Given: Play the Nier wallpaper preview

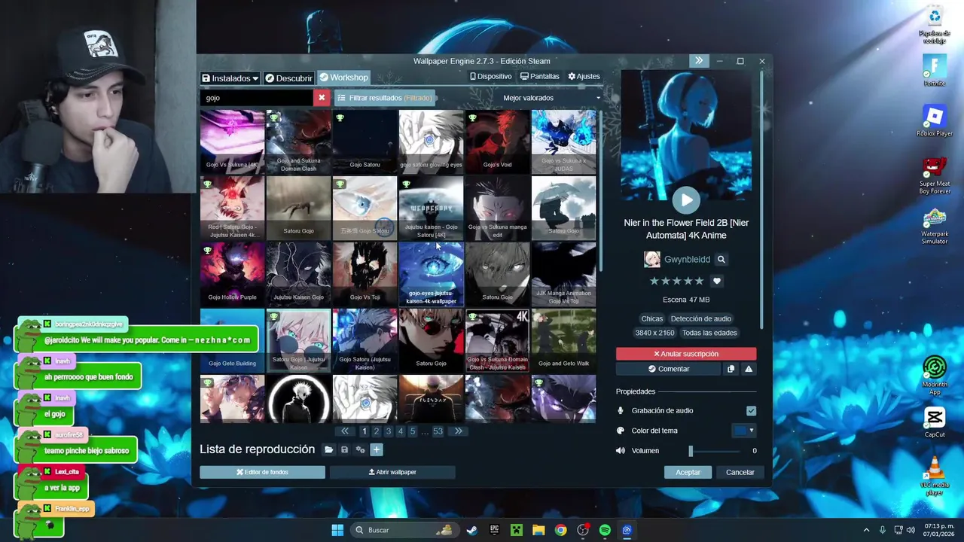Looking at the screenshot, I should [685, 199].
